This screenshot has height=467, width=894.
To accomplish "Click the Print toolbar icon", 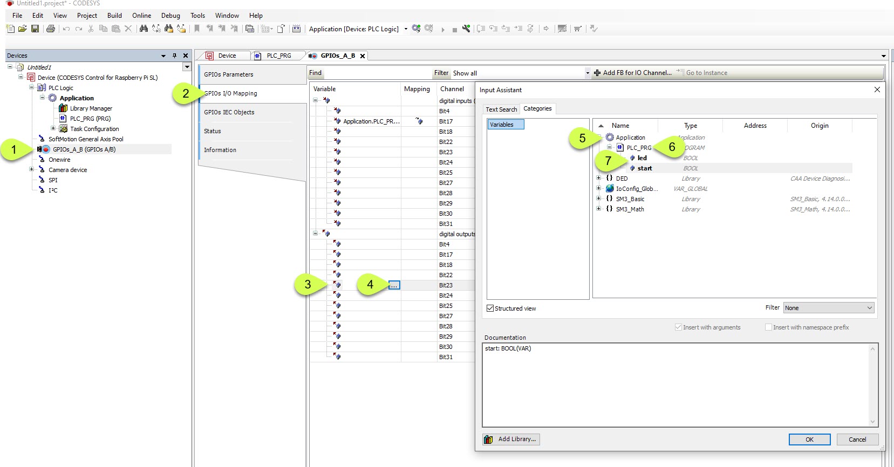I will (x=51, y=29).
